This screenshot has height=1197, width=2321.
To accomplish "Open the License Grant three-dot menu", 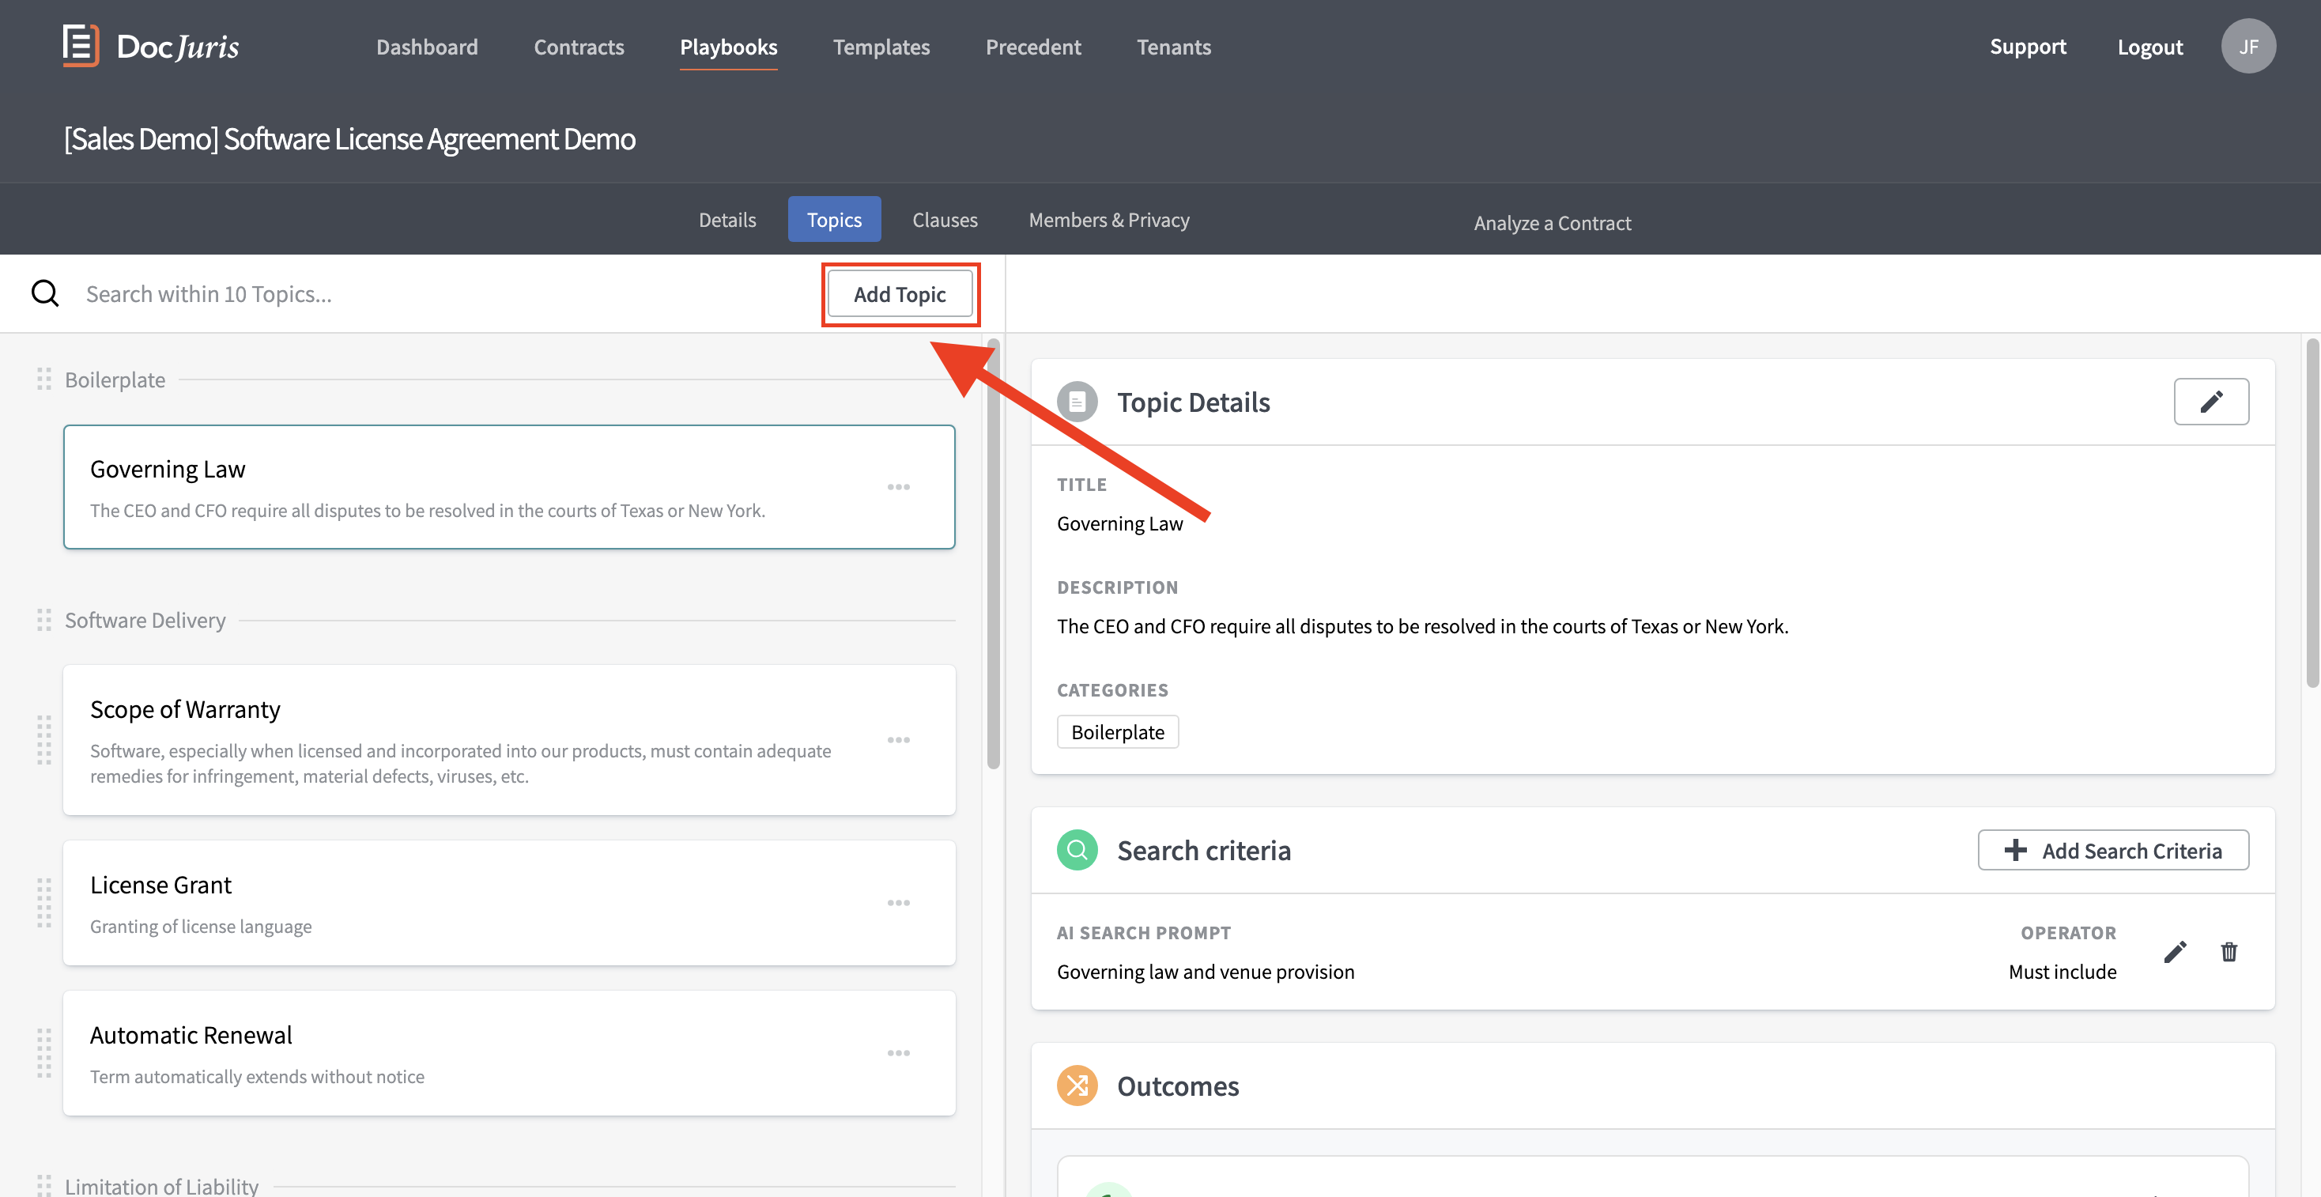I will click(x=898, y=902).
